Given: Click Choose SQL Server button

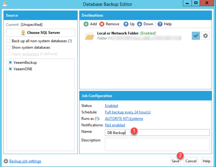Looking at the screenshot, I should (40, 33).
